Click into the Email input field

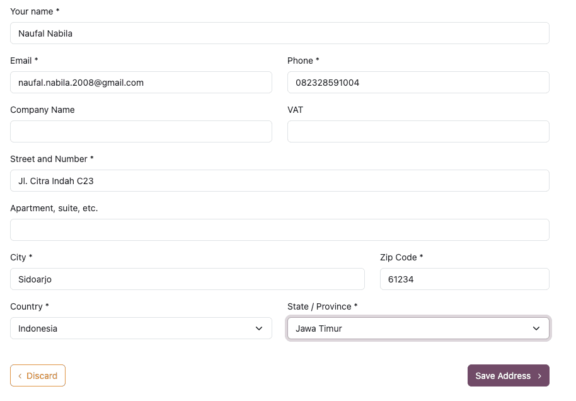pyautogui.click(x=141, y=83)
